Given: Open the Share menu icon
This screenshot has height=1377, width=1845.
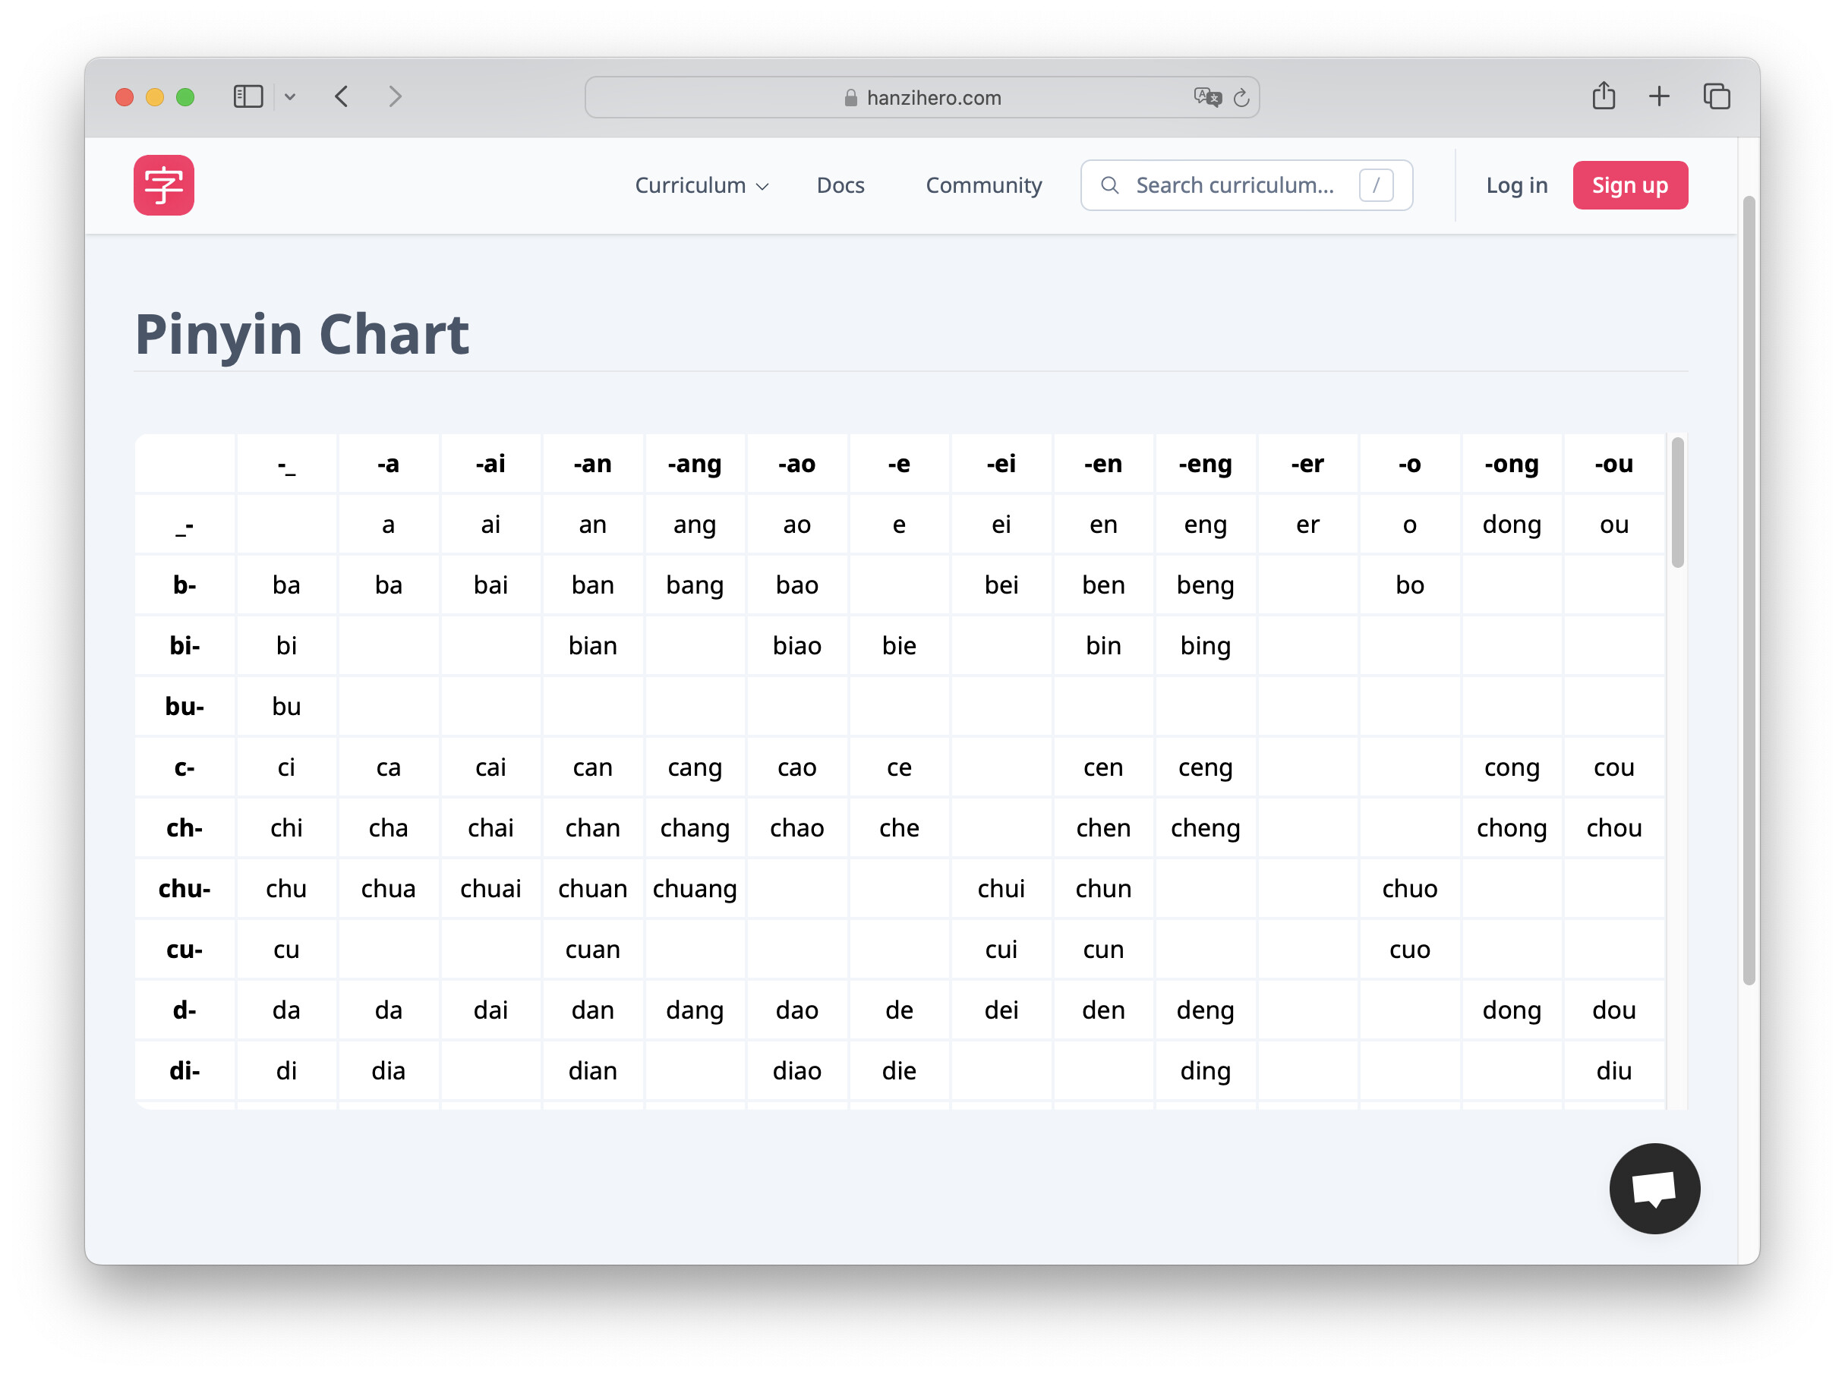Looking at the screenshot, I should pyautogui.click(x=1604, y=96).
